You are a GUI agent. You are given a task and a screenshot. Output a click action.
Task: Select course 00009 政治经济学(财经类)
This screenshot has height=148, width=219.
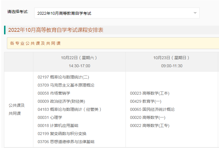[61, 101]
